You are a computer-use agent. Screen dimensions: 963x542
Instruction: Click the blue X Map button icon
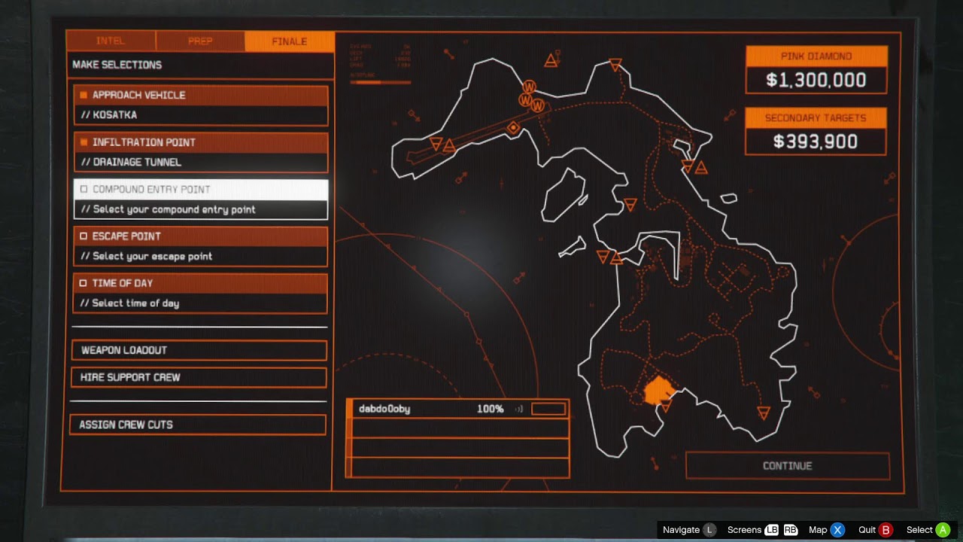[x=838, y=530]
